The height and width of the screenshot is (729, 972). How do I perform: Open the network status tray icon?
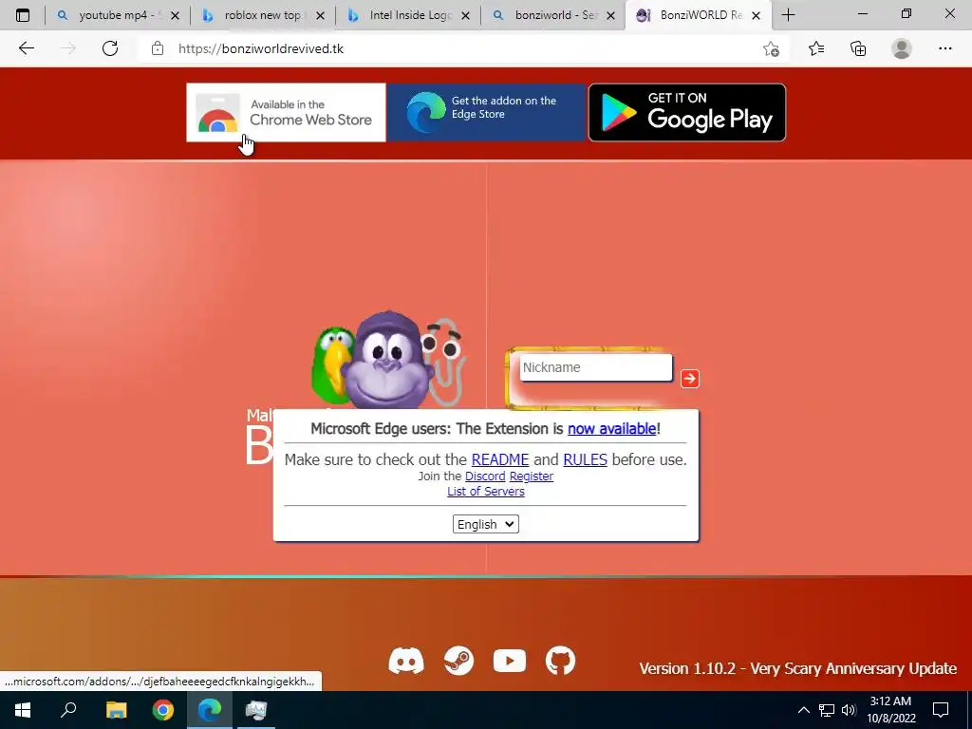[827, 710]
